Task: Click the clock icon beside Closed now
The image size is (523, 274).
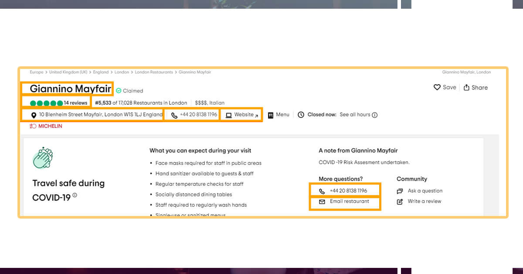Action: pyautogui.click(x=301, y=115)
